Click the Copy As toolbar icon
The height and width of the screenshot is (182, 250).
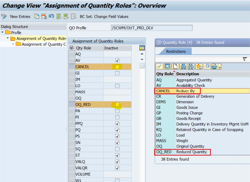[x=37, y=16]
